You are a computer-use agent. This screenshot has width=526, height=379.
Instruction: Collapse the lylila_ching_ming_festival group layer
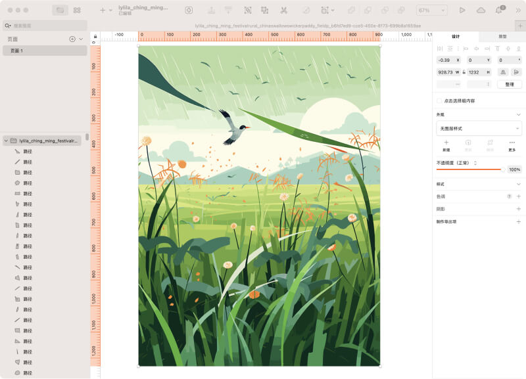[x=6, y=141]
